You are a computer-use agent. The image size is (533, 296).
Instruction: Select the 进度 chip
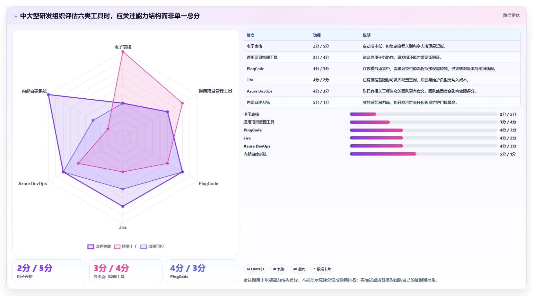pos(299,269)
